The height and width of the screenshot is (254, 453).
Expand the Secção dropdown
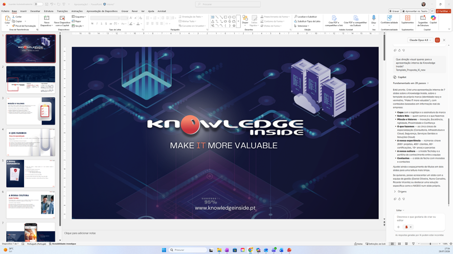(x=78, y=26)
